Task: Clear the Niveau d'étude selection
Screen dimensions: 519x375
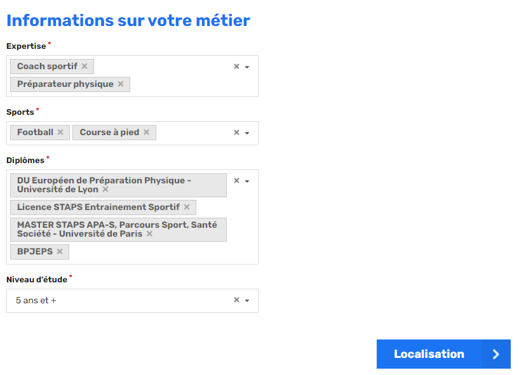Action: coord(236,300)
